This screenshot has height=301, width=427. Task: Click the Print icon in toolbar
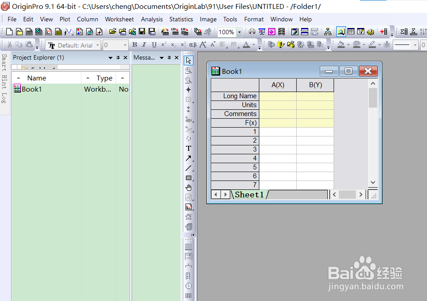pyautogui.click(x=252, y=32)
